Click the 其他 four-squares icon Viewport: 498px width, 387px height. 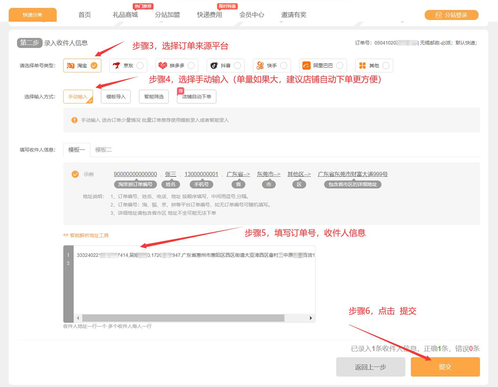[362, 66]
